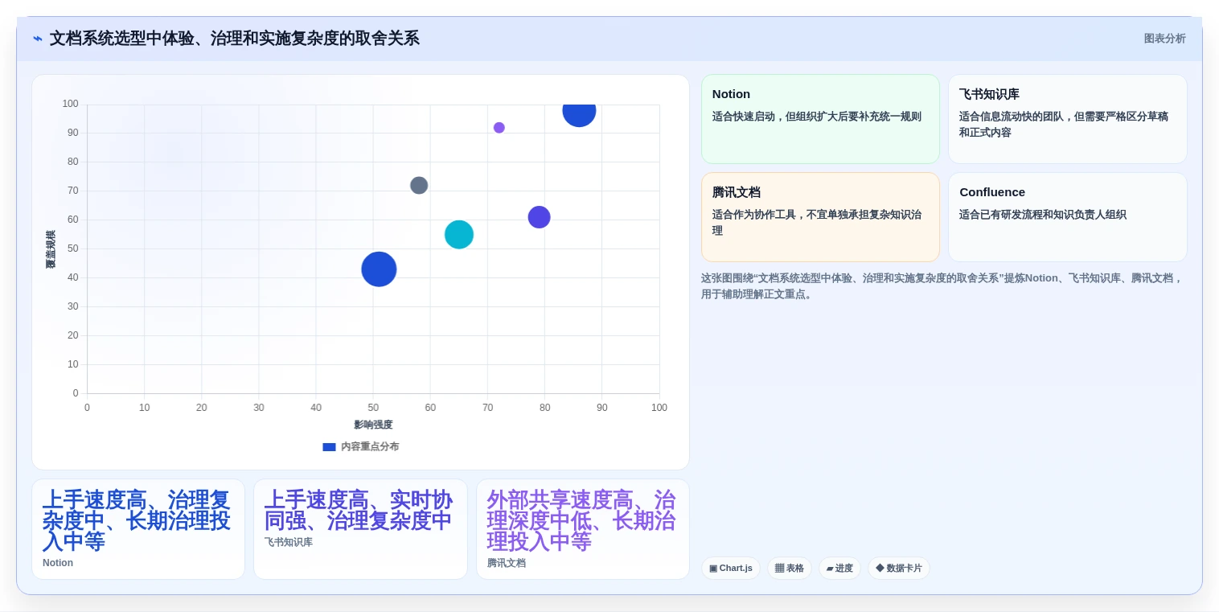Click the indigo bubble near x 79
Image resolution: width=1219 pixels, height=612 pixels.
pyautogui.click(x=539, y=217)
